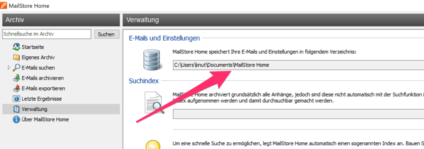
Task: Show Letzte Ergebnisse
Action: point(42,99)
